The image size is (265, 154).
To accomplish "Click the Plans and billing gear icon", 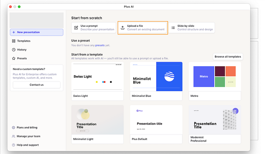I will click(14, 128).
